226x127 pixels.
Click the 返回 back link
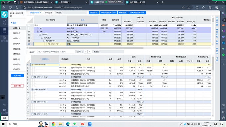(x=14, y=23)
